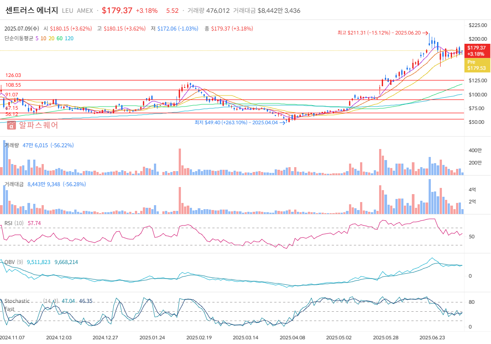491x344 pixels.
Task: Click the 최저 $49.40 low annotation
Action: click(x=240, y=122)
